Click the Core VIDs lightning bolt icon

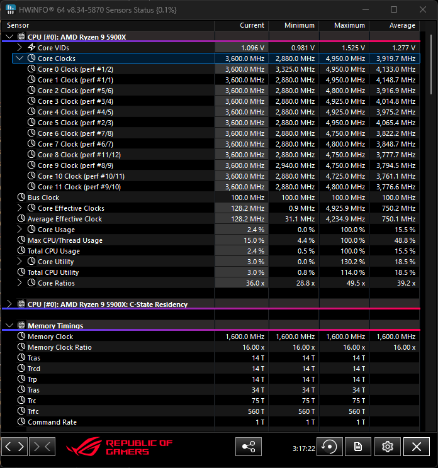point(31,47)
